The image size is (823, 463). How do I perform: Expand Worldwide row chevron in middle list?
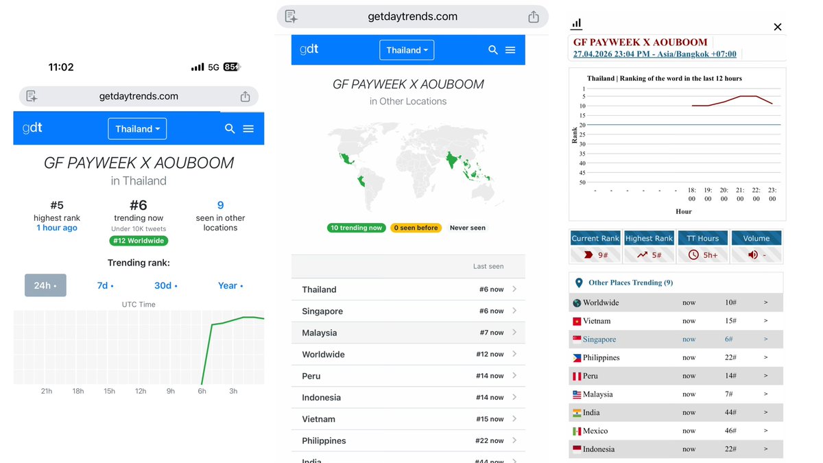pos(514,354)
